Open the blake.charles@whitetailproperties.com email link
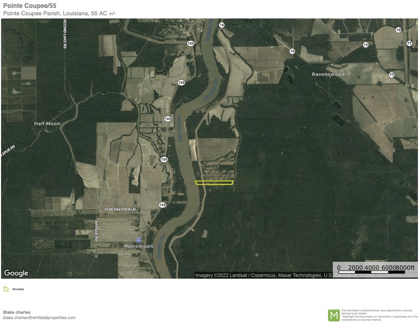The width and height of the screenshot is (419, 323). pos(39,318)
